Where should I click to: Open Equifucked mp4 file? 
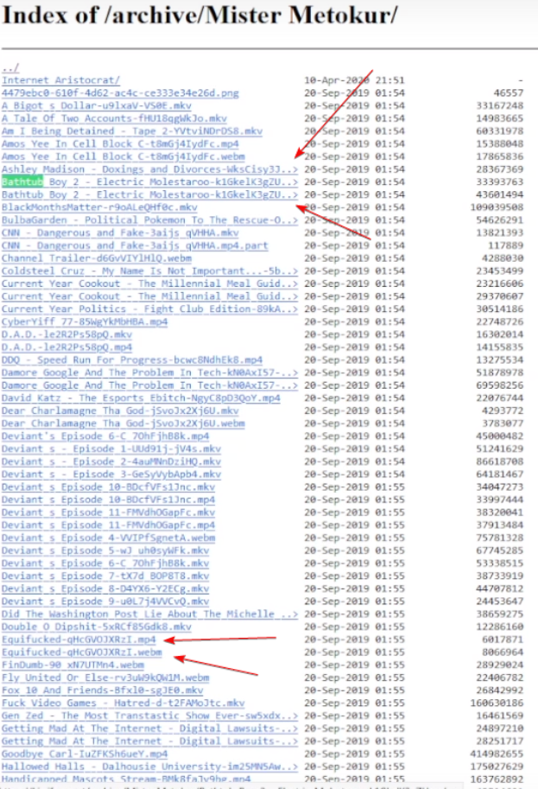(x=79, y=639)
